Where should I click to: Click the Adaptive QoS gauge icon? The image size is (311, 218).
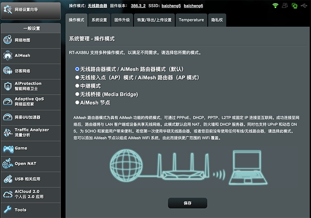pos(8,101)
